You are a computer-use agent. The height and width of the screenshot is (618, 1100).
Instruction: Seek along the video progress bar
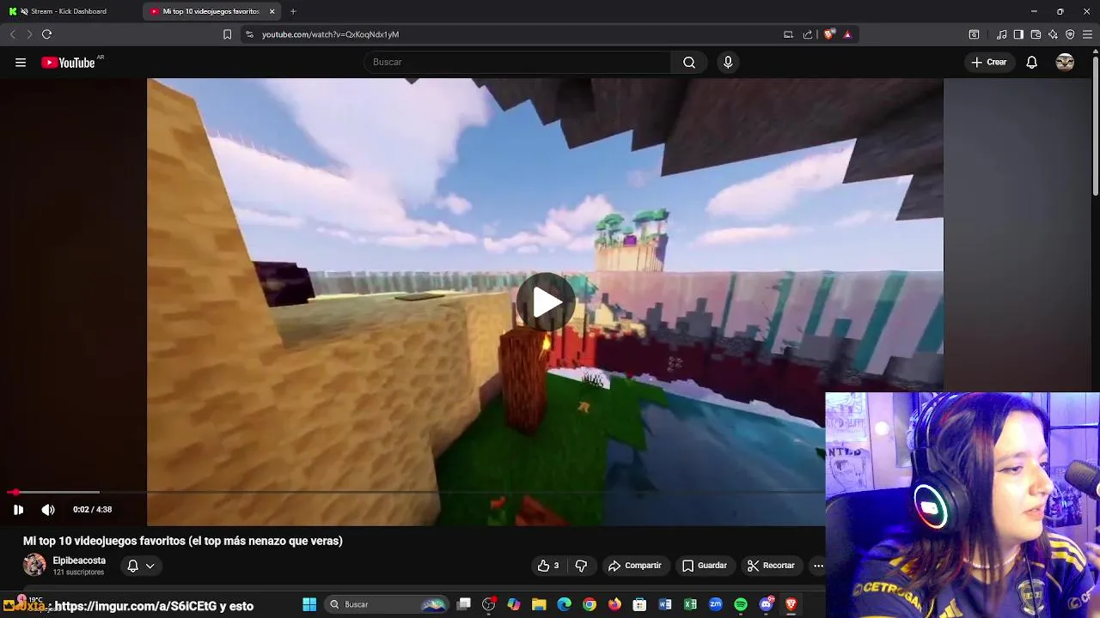coord(417,493)
